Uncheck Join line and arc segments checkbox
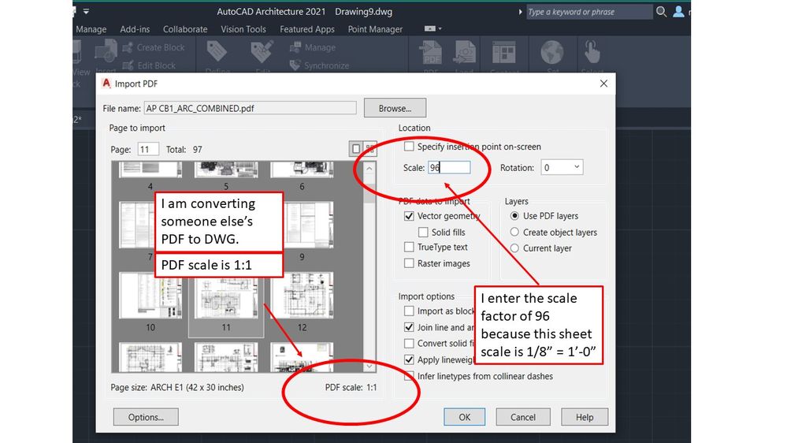The image size is (787, 443). click(x=409, y=327)
